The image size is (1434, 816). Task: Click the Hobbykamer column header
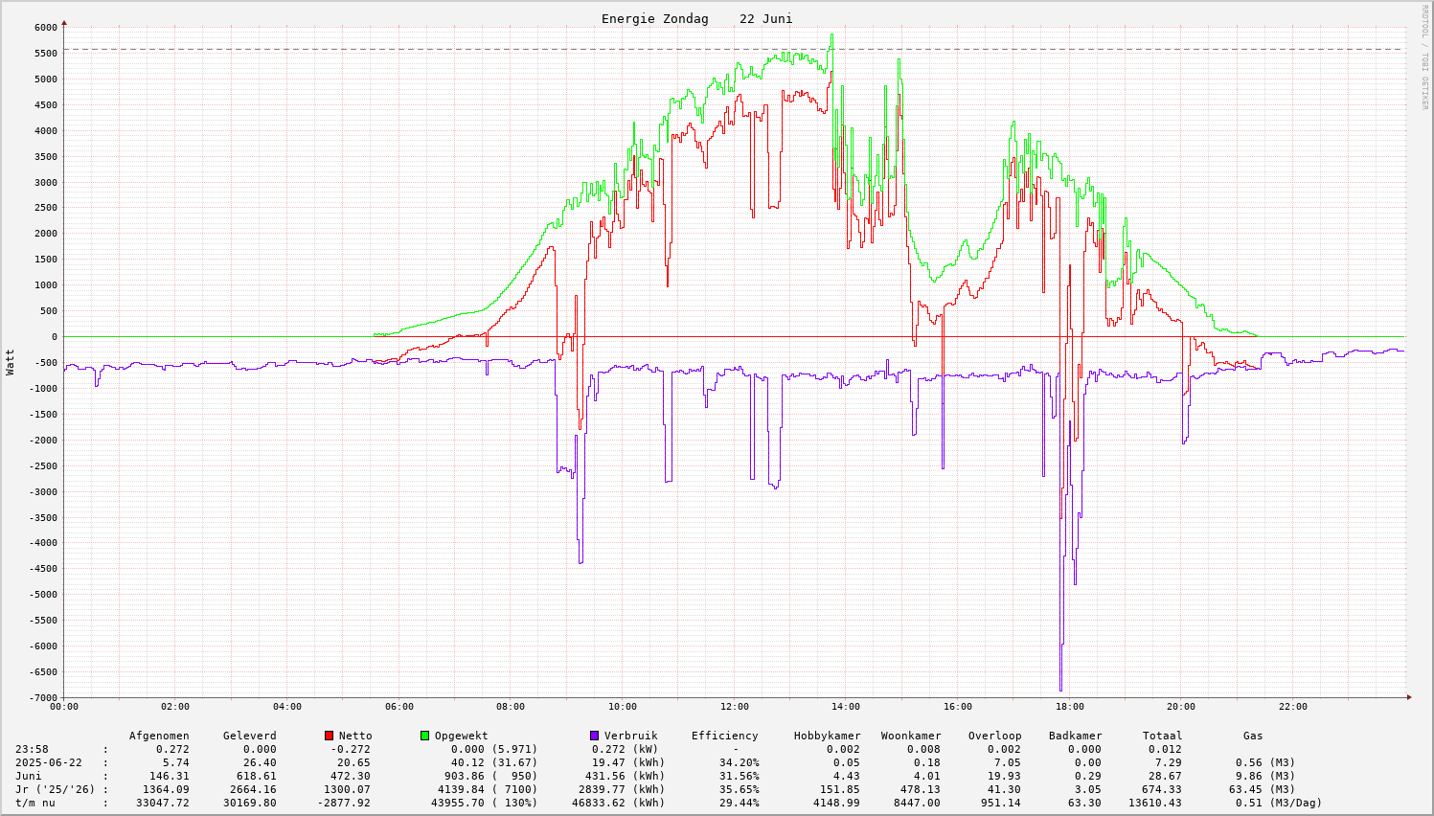827,736
